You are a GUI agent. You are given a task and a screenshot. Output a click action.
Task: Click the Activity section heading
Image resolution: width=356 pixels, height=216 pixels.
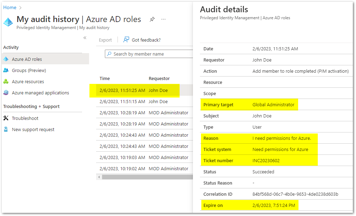[x=11, y=48]
